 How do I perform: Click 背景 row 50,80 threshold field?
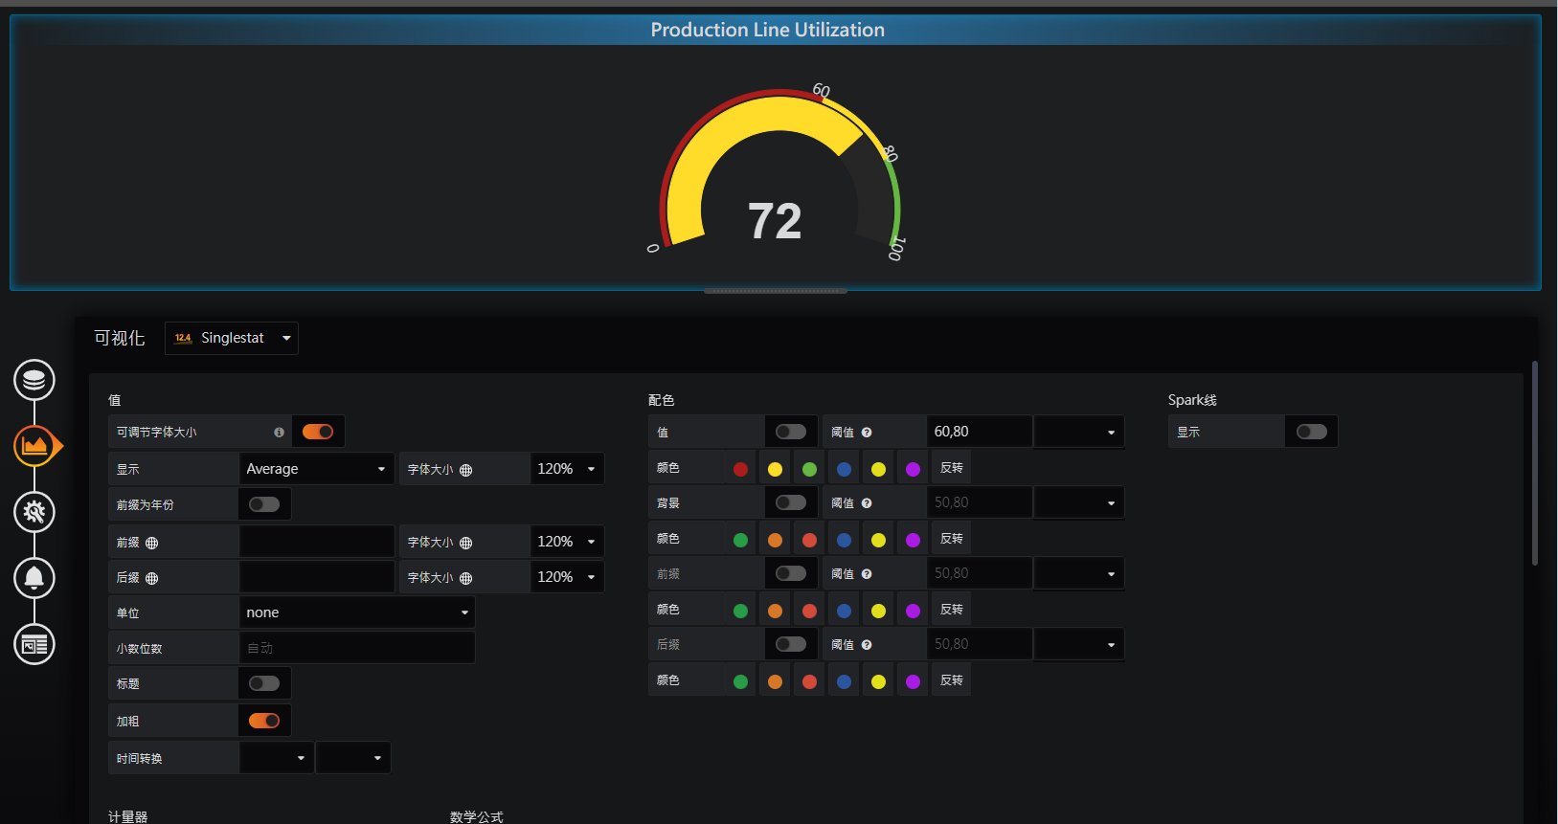[x=980, y=502]
